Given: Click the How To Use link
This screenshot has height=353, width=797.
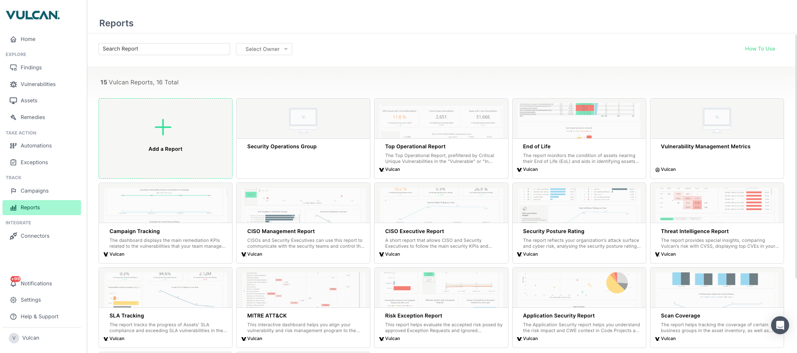Looking at the screenshot, I should (760, 49).
